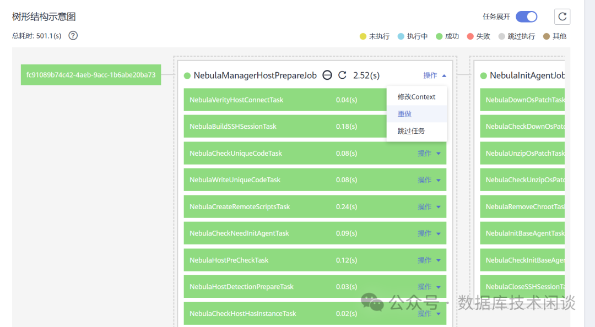Click the NebulaRemoveChrootTask card

pyautogui.click(x=522, y=207)
